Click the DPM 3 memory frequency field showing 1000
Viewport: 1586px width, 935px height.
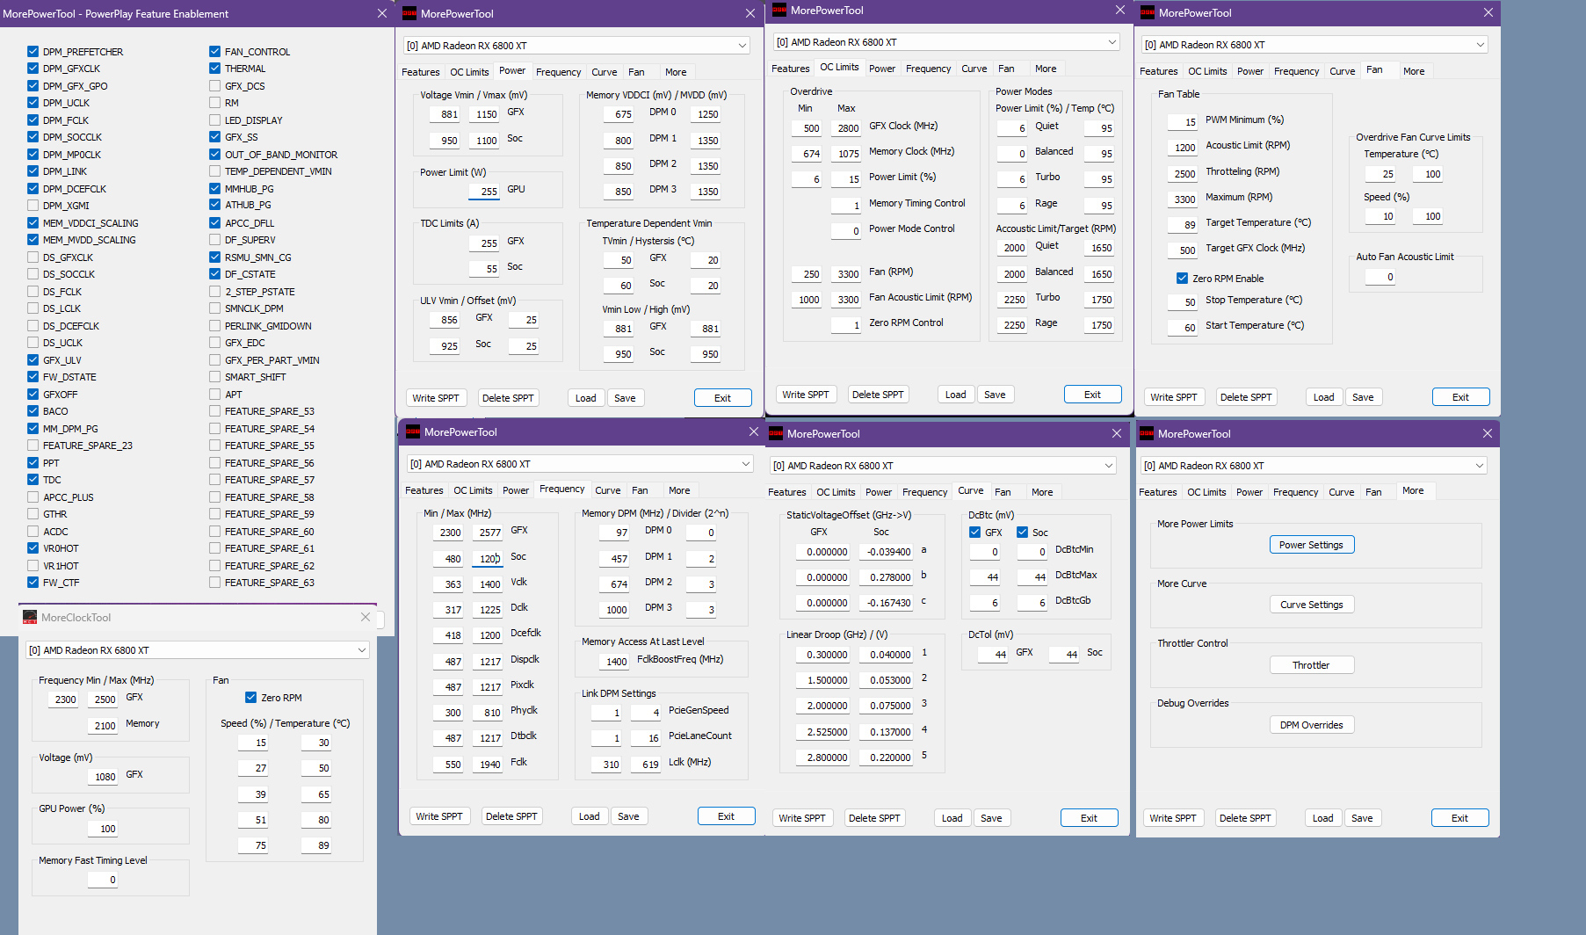pyautogui.click(x=614, y=610)
